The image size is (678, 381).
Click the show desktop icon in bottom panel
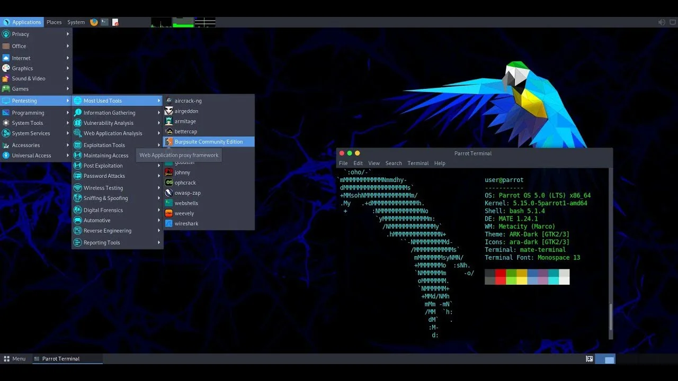[x=589, y=359]
